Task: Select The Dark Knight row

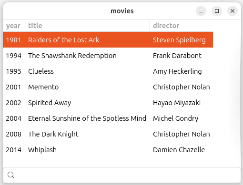Action: 108,134
